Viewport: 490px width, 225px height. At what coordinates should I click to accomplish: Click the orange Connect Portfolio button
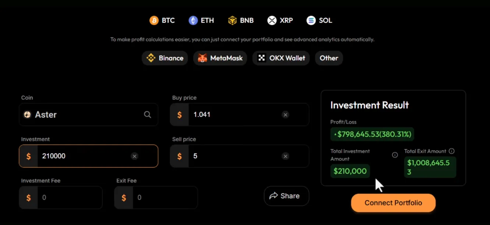(393, 203)
